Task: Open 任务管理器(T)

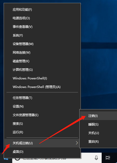Action: point(42,98)
